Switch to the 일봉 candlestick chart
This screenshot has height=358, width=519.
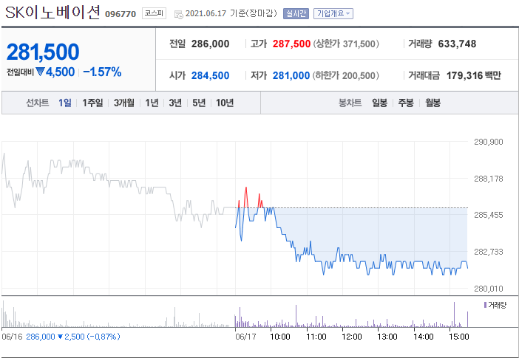tap(380, 103)
